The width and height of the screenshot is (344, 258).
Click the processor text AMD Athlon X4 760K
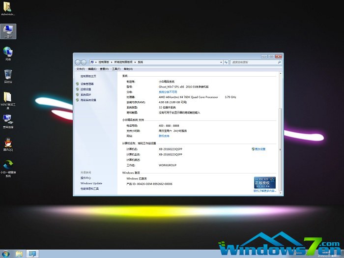click(188, 97)
